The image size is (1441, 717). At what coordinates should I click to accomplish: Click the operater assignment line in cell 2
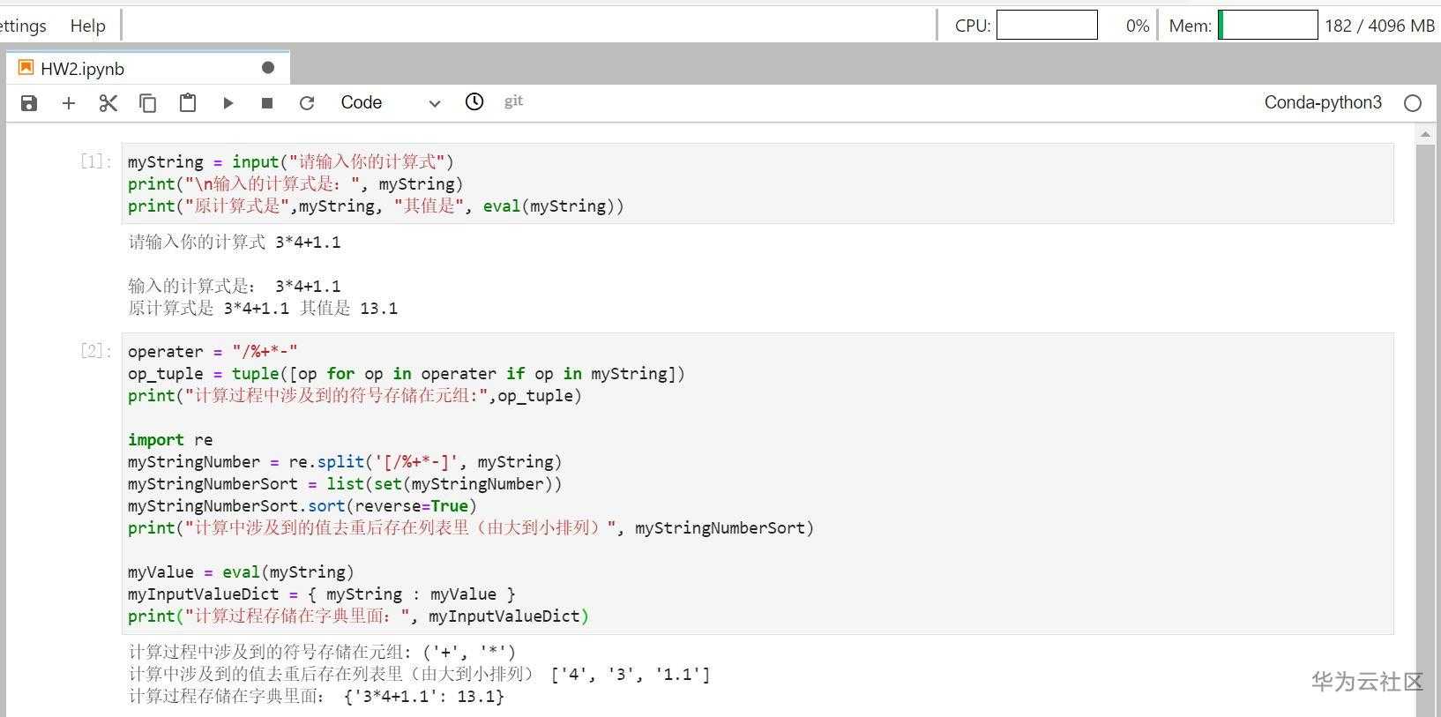click(213, 351)
